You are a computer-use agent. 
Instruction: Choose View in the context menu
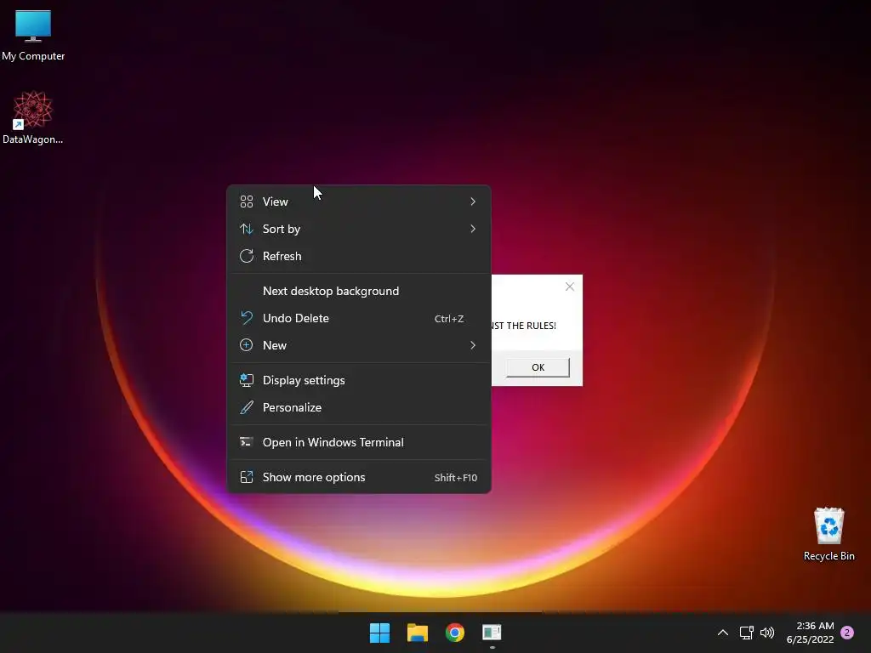[359, 202]
